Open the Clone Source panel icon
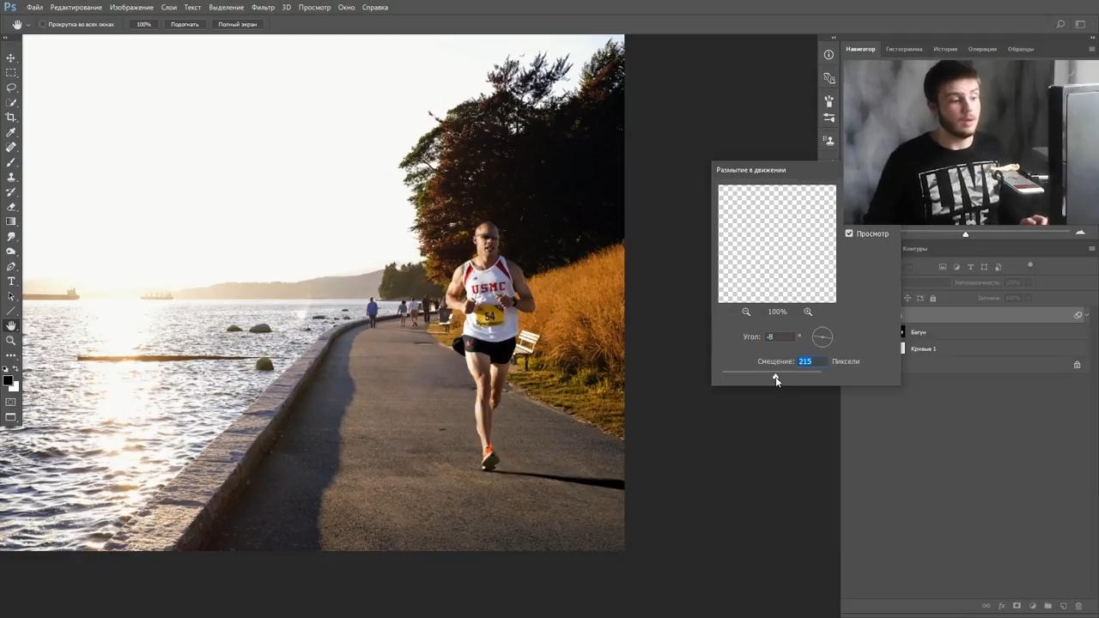 [x=829, y=140]
